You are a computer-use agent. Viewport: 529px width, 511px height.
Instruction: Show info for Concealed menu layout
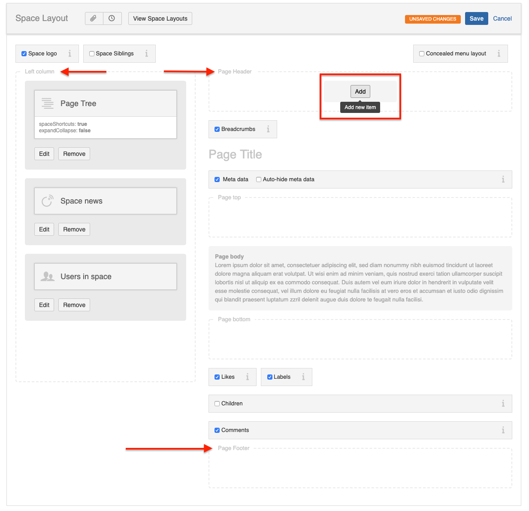pyautogui.click(x=499, y=54)
